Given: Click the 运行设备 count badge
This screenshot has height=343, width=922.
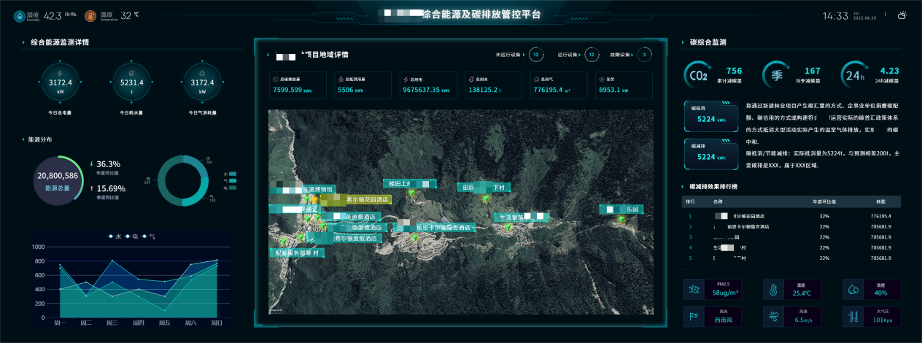Looking at the screenshot, I should click(592, 55).
